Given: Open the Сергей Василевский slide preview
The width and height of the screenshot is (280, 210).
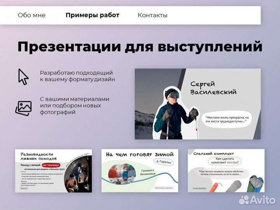Looking at the screenshot, I should 198,104.
